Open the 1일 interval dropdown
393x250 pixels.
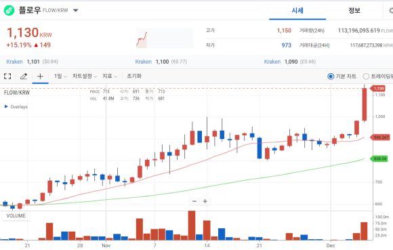pyautogui.click(x=61, y=76)
